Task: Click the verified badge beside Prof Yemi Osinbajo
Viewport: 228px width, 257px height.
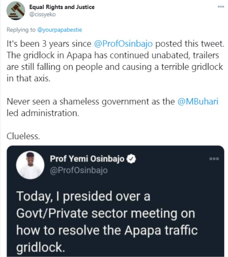Action: click(x=131, y=159)
